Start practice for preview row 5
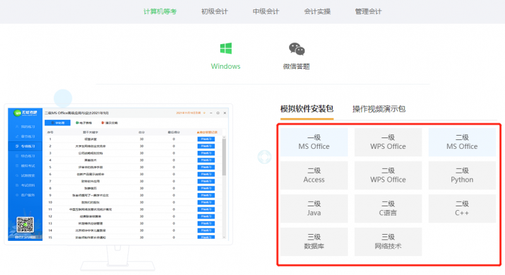 (206, 167)
